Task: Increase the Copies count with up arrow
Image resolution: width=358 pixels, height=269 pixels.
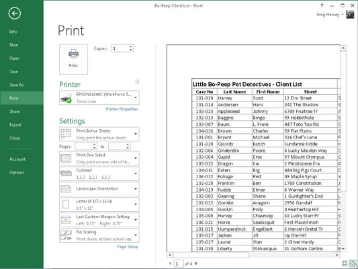Action: tap(130, 46)
